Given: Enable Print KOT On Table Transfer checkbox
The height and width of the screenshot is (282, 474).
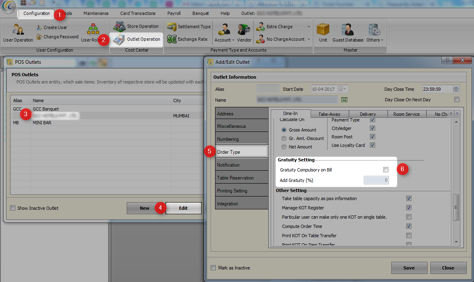Looking at the screenshot, I should 409,236.
